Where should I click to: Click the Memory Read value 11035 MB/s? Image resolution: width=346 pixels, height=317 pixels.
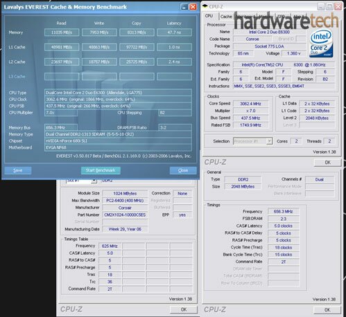(x=62, y=33)
